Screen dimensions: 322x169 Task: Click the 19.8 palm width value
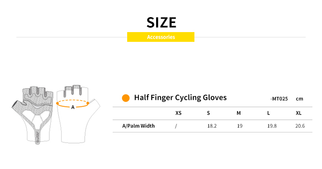272,126
